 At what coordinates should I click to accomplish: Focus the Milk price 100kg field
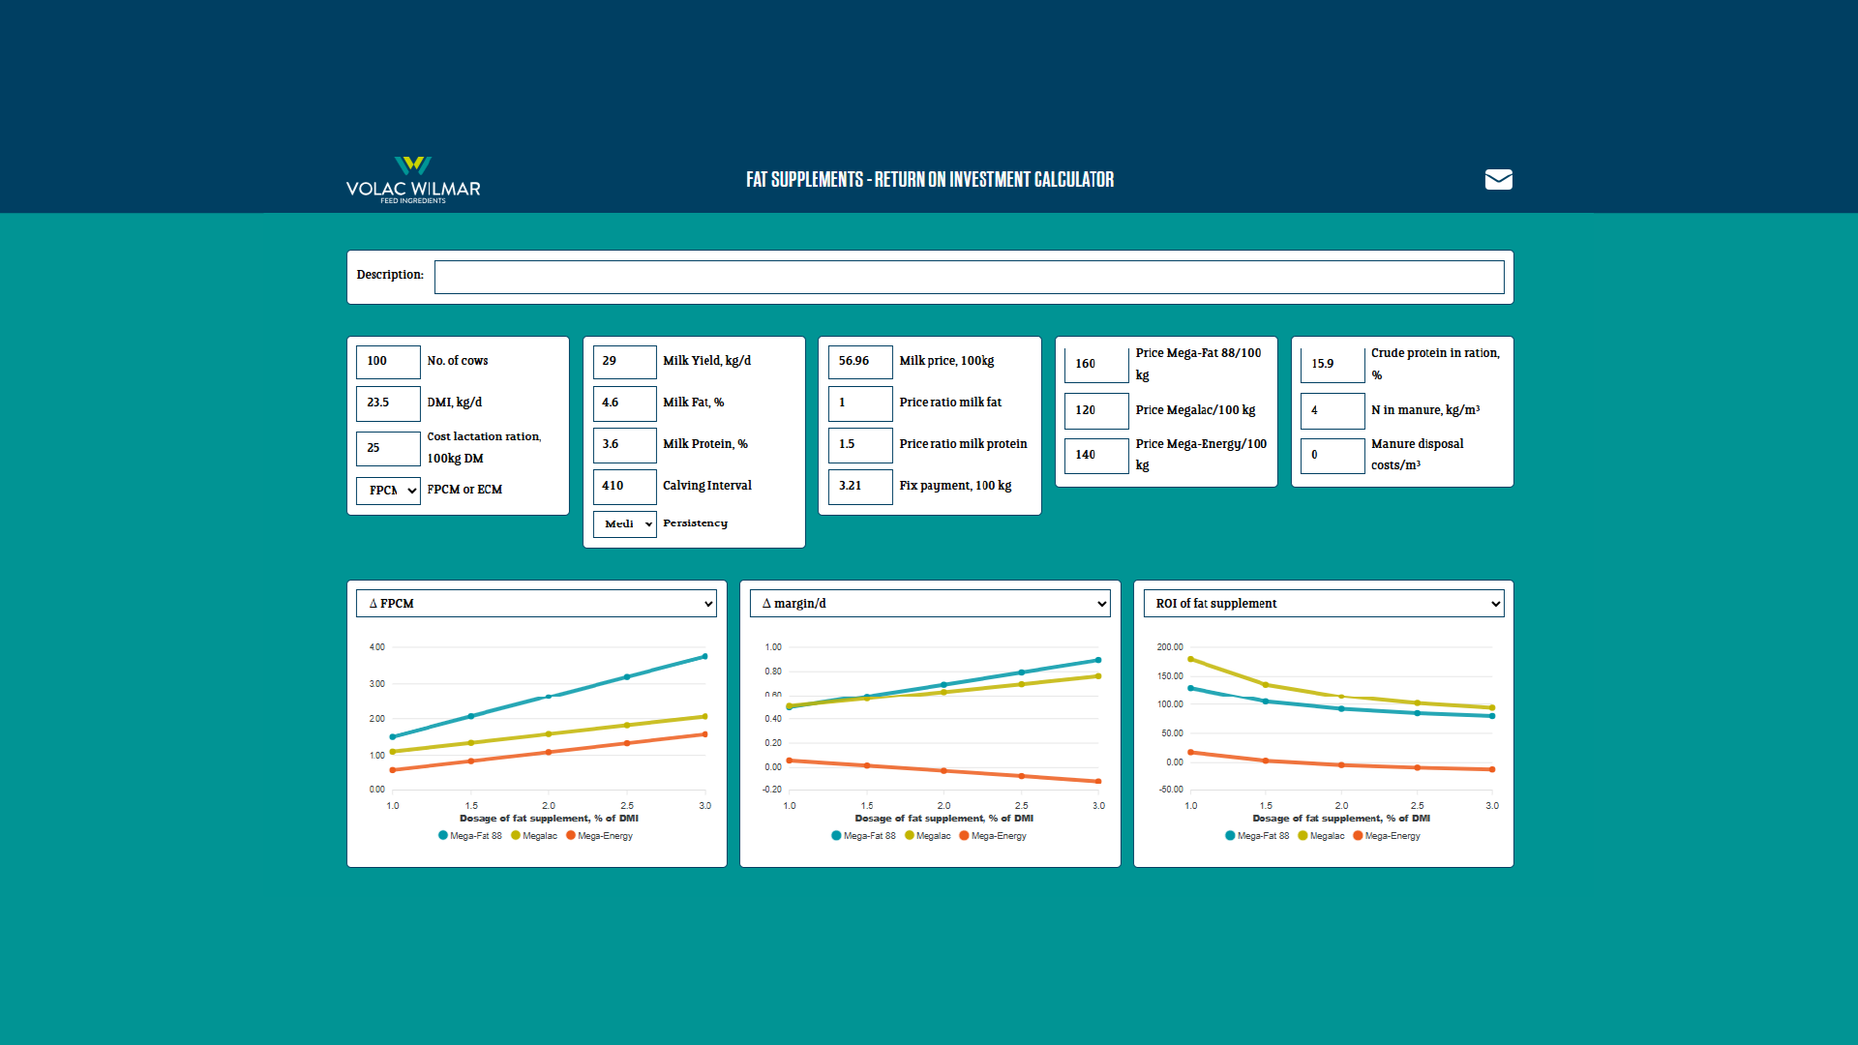click(859, 362)
